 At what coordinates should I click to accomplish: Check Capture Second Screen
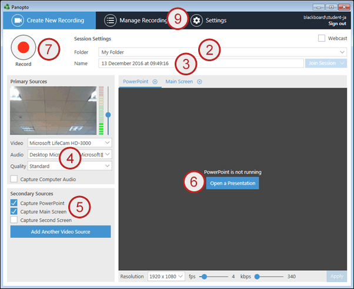click(14, 220)
